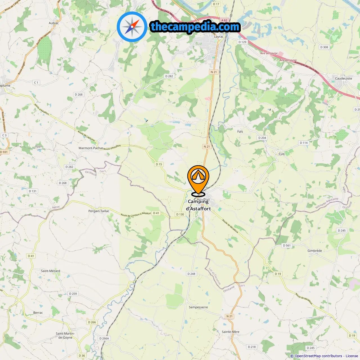Select the D 248 road shield
Screen dimensions: 360x360
pos(191,274)
